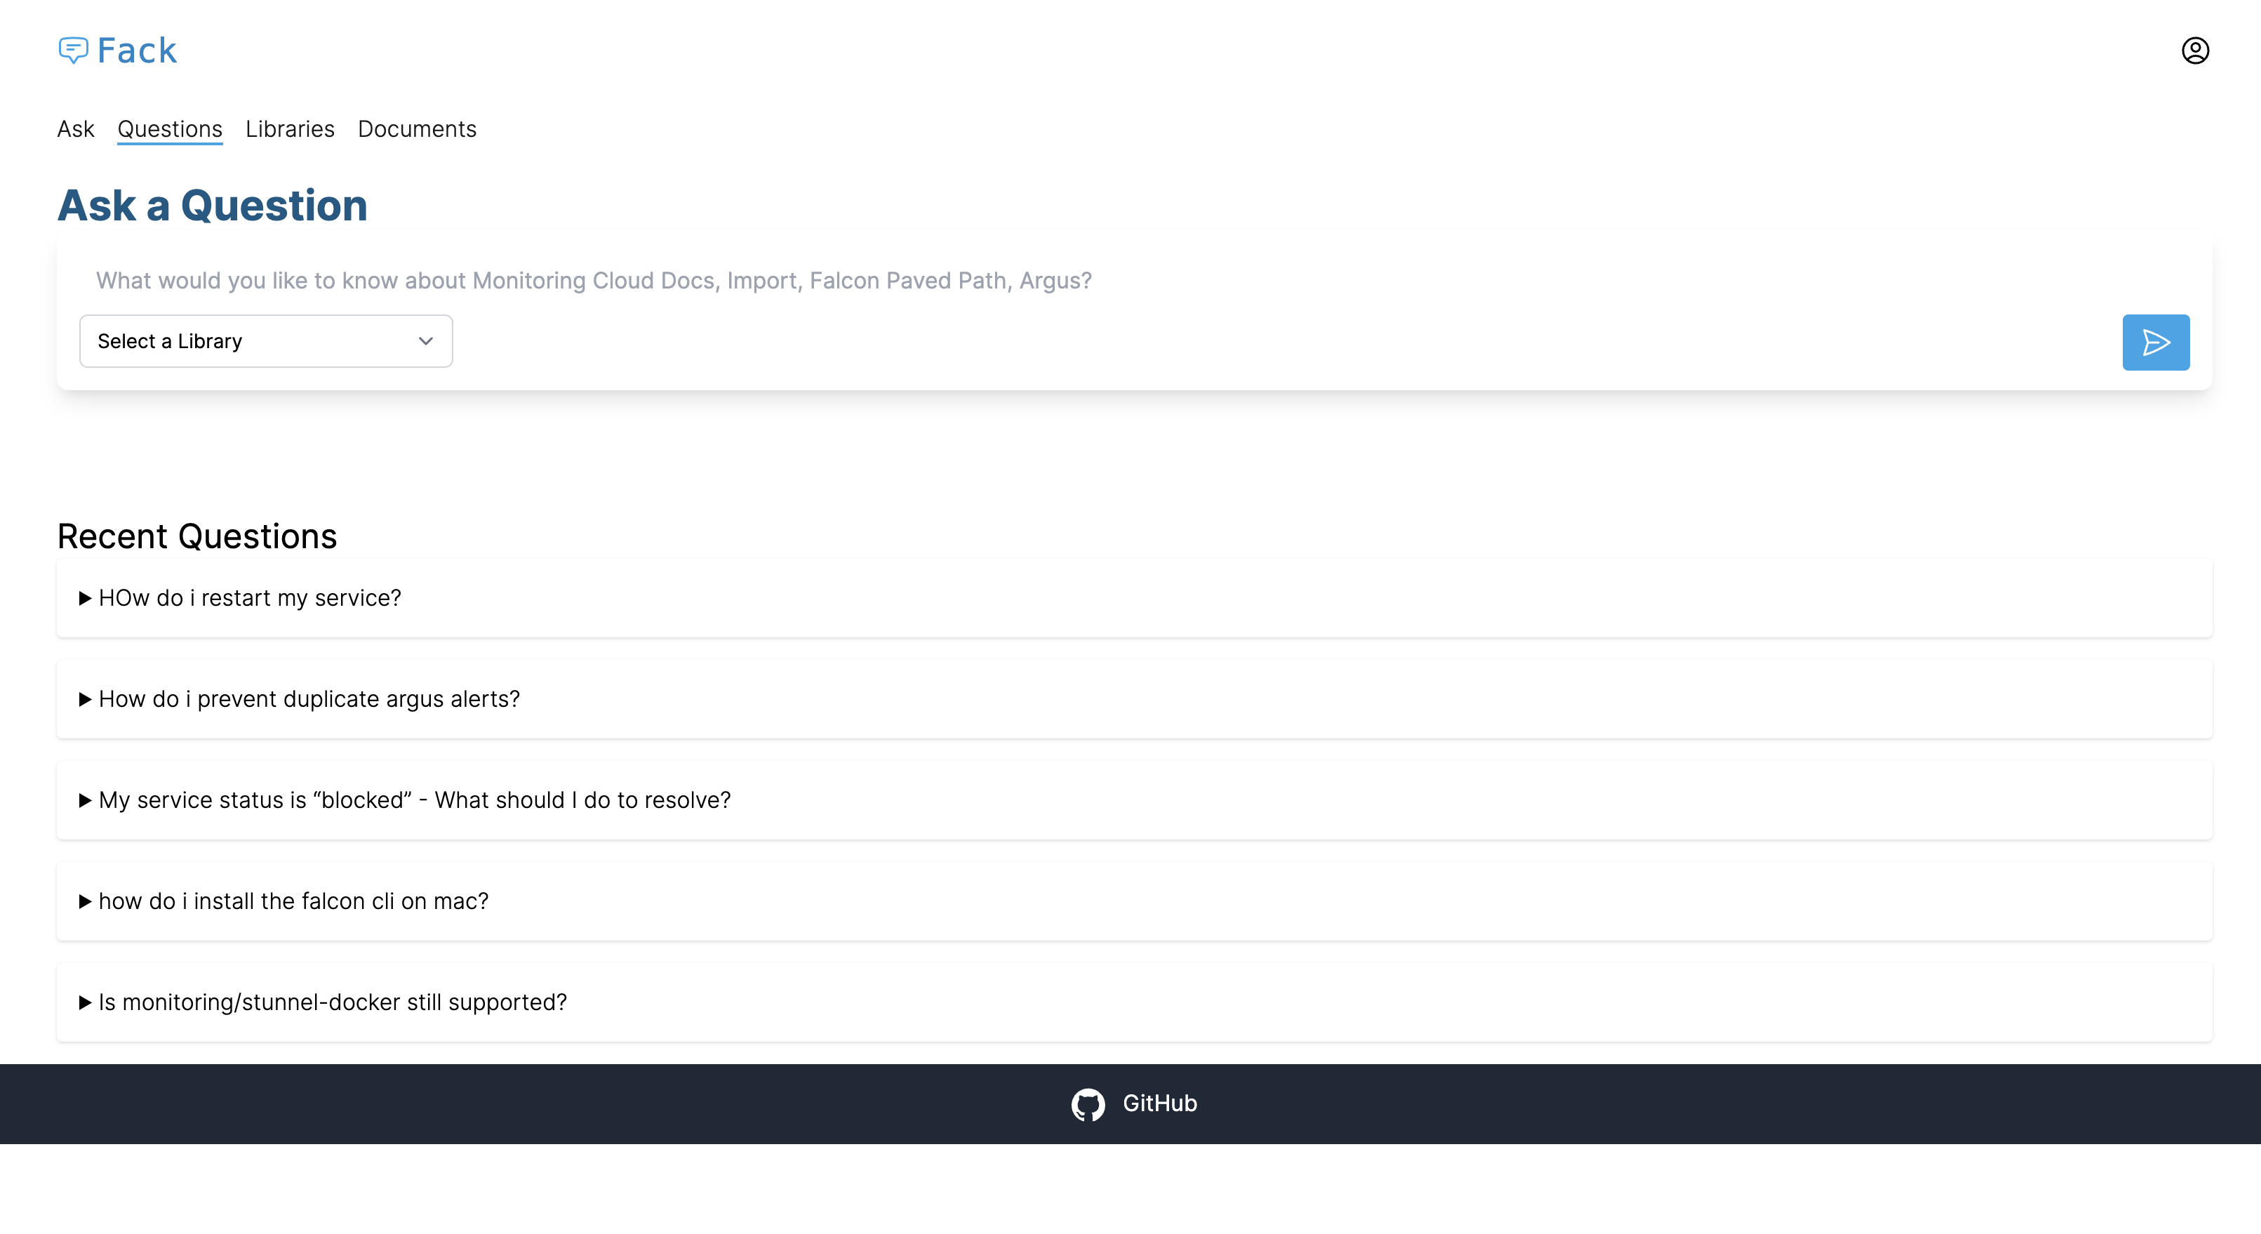The height and width of the screenshot is (1234, 2261).
Task: Expand the duplicate argus alerts question
Action: (x=309, y=698)
